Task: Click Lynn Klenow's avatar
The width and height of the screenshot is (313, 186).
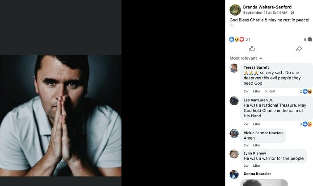Action: pos(234,154)
